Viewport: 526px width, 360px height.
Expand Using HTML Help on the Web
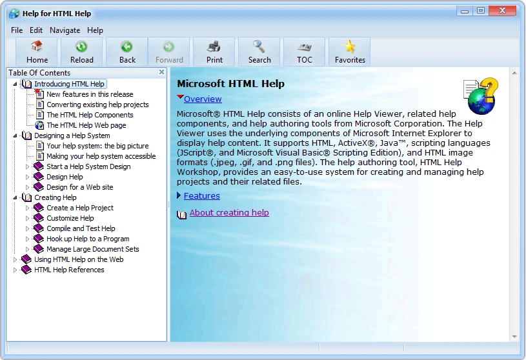(15, 259)
